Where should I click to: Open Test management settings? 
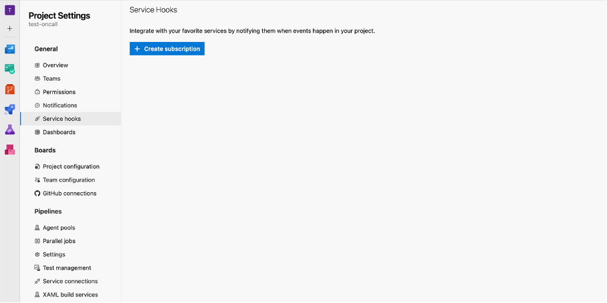[x=67, y=268]
